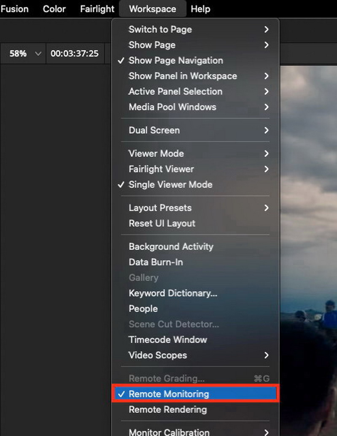Image resolution: width=337 pixels, height=436 pixels.
Task: Expand the Switch to Page submenu
Action: point(195,29)
